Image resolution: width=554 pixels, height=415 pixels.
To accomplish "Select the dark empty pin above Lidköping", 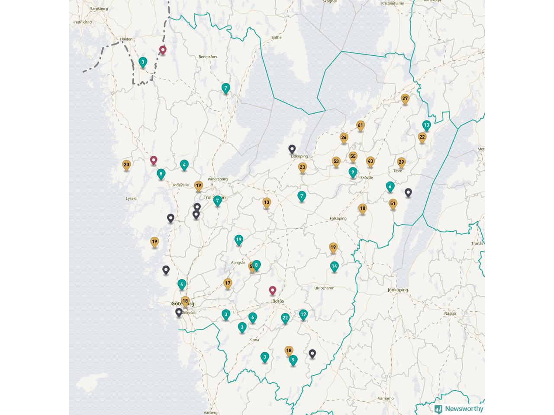I will click(x=292, y=149).
